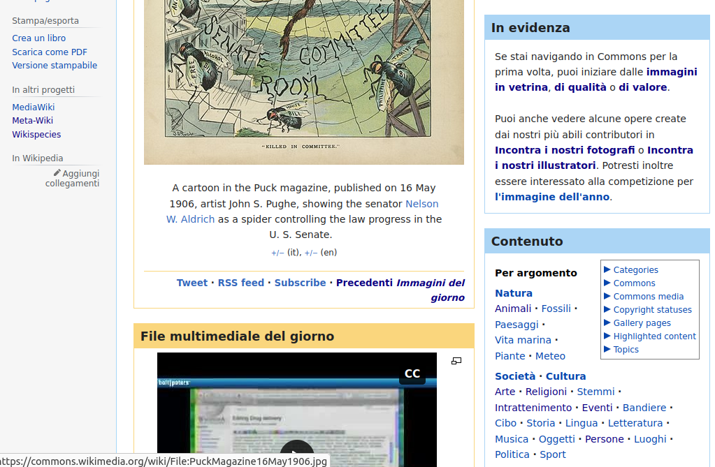
Task: Open l'immagine dell'anno link
Action: (551, 197)
